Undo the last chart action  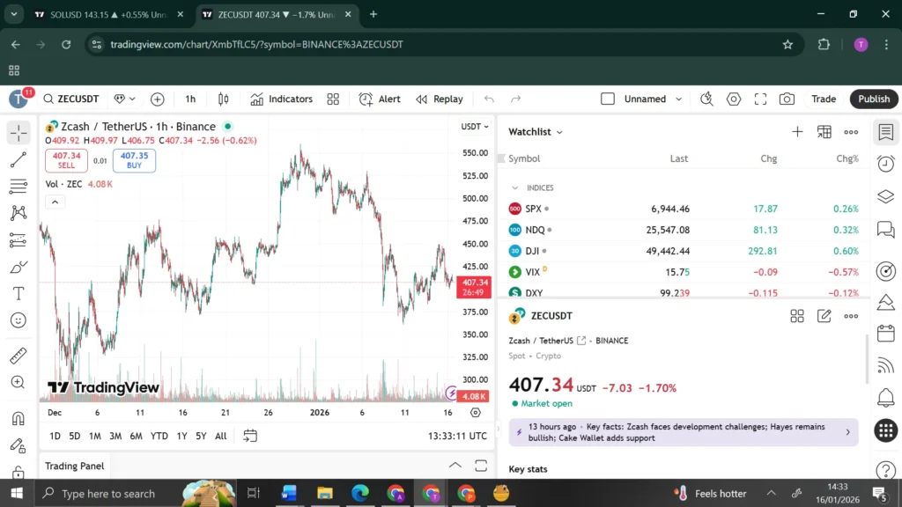(489, 99)
